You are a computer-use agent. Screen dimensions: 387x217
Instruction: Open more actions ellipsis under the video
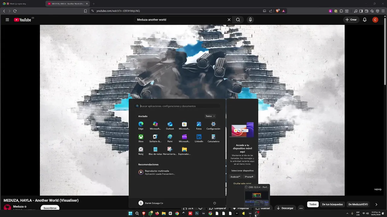(x=301, y=208)
